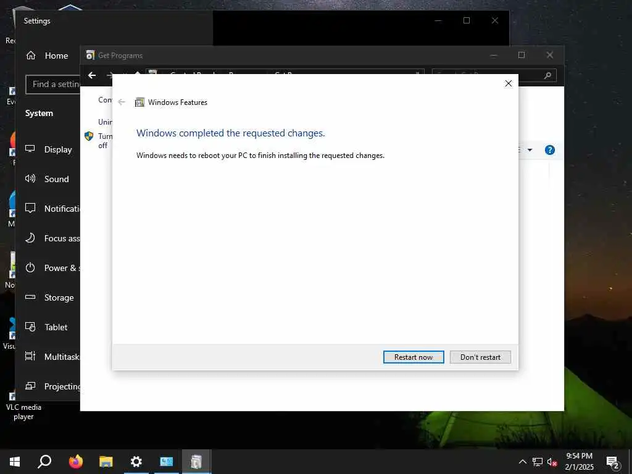Click the Windows Features taskbar icon
632x474 pixels.
[x=196, y=462]
